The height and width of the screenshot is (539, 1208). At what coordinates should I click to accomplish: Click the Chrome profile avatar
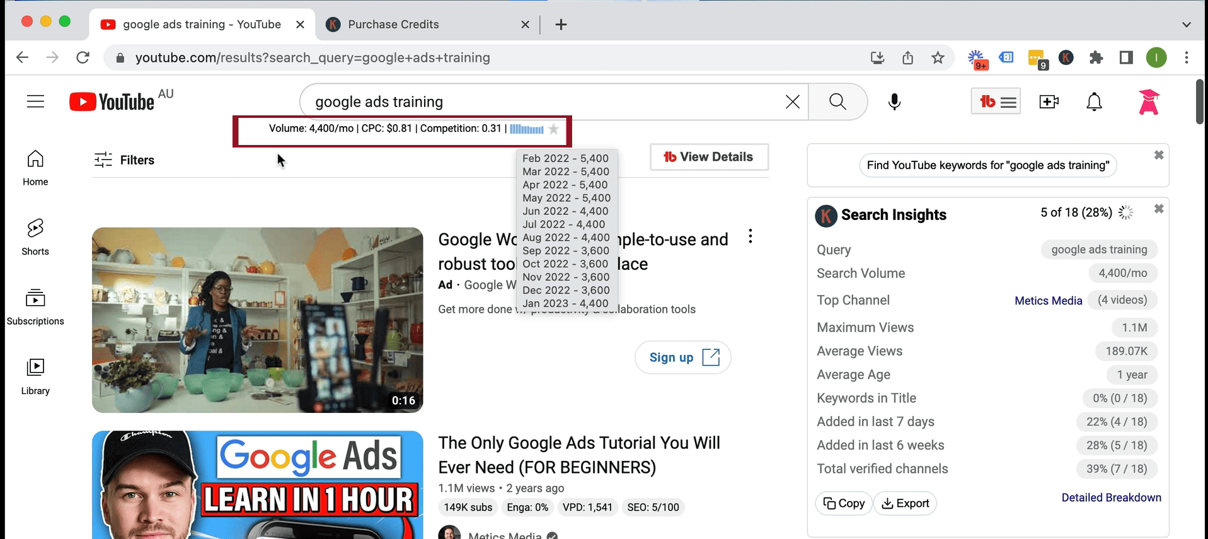tap(1156, 57)
